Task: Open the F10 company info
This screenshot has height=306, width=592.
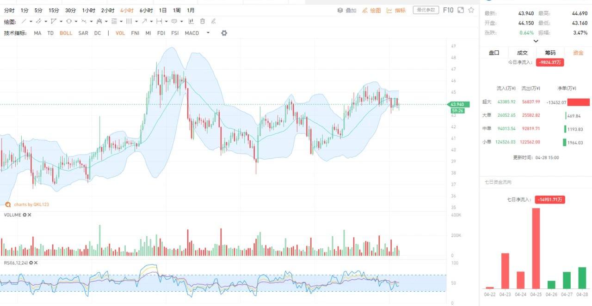Action: pyautogui.click(x=448, y=10)
